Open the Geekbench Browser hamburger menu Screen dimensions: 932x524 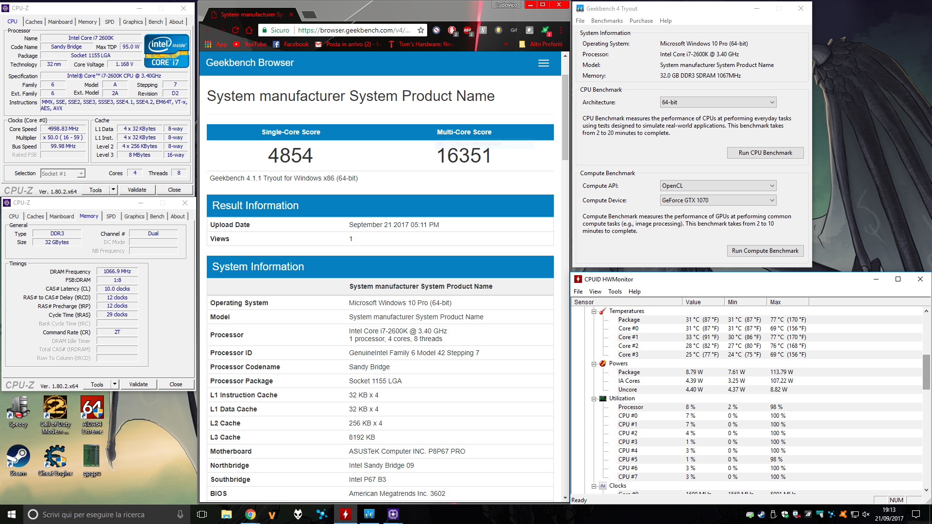pos(544,63)
